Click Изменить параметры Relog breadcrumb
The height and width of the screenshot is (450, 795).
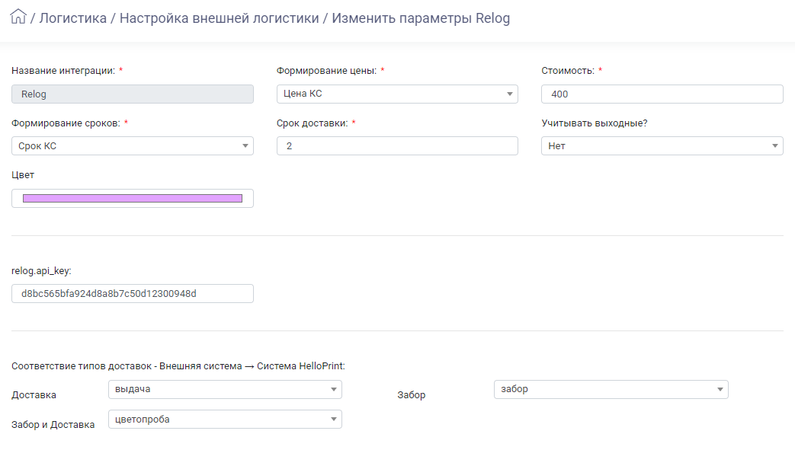[x=421, y=18]
